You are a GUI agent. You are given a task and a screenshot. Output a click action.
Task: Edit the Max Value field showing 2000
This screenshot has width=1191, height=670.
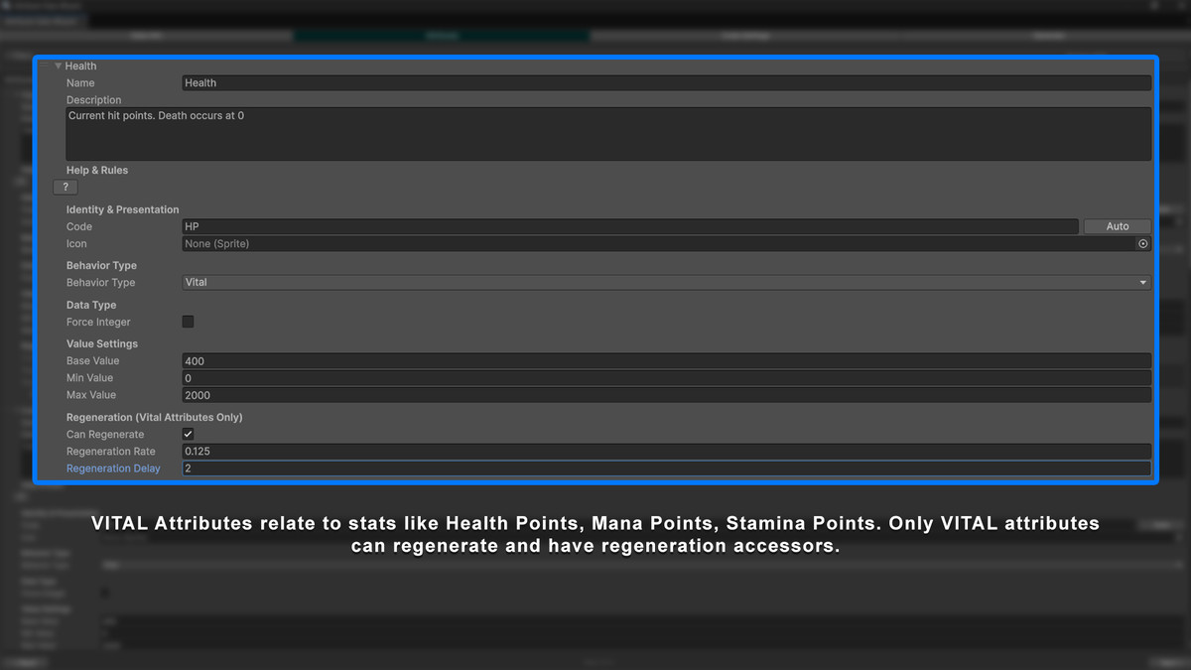pos(665,394)
